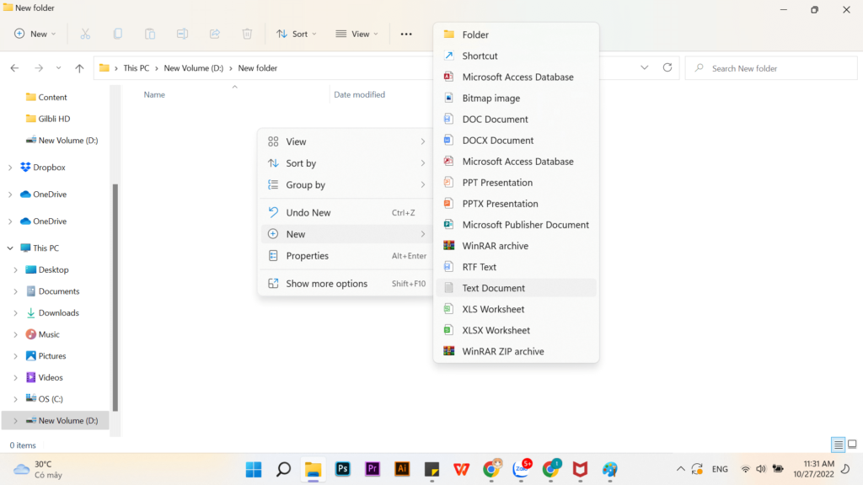
Task: Refresh the folder view with the refresh icon
Action: (667, 67)
